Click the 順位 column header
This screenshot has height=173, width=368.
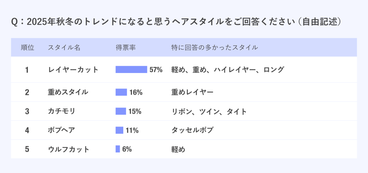pyautogui.click(x=27, y=47)
